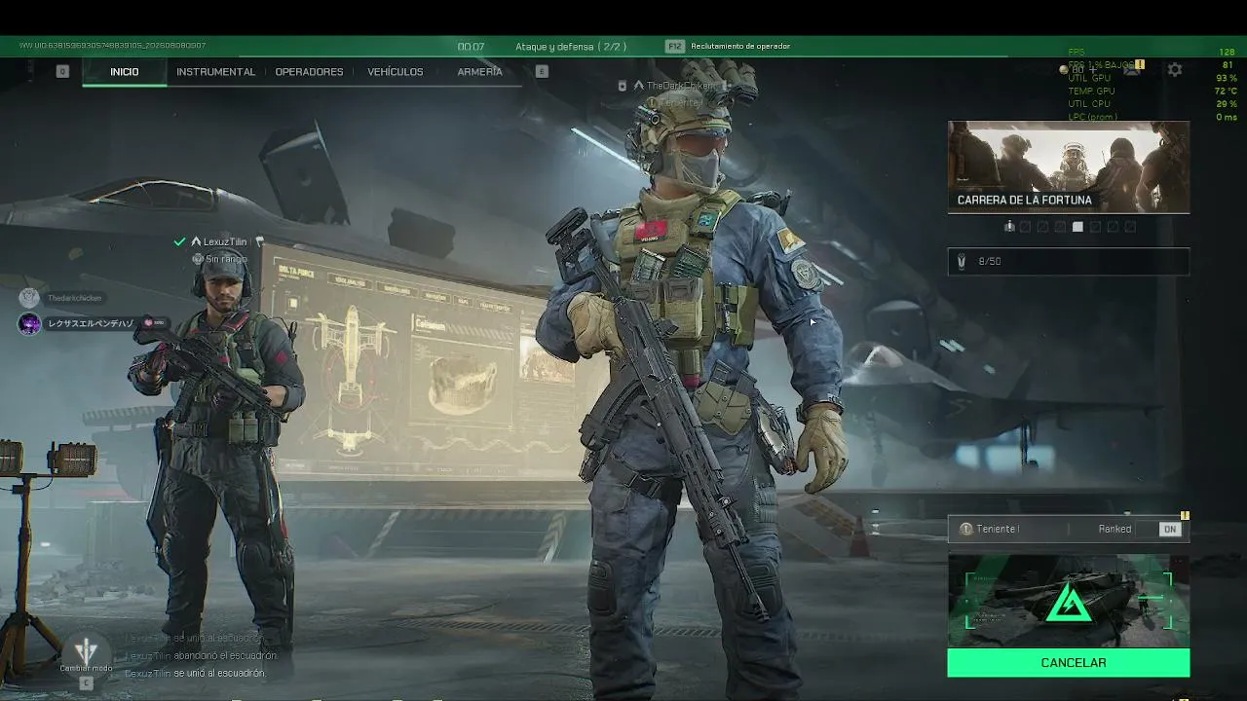Click the C key hint below Cambiar modo
This screenshot has width=1247, height=701.
pos(86,683)
